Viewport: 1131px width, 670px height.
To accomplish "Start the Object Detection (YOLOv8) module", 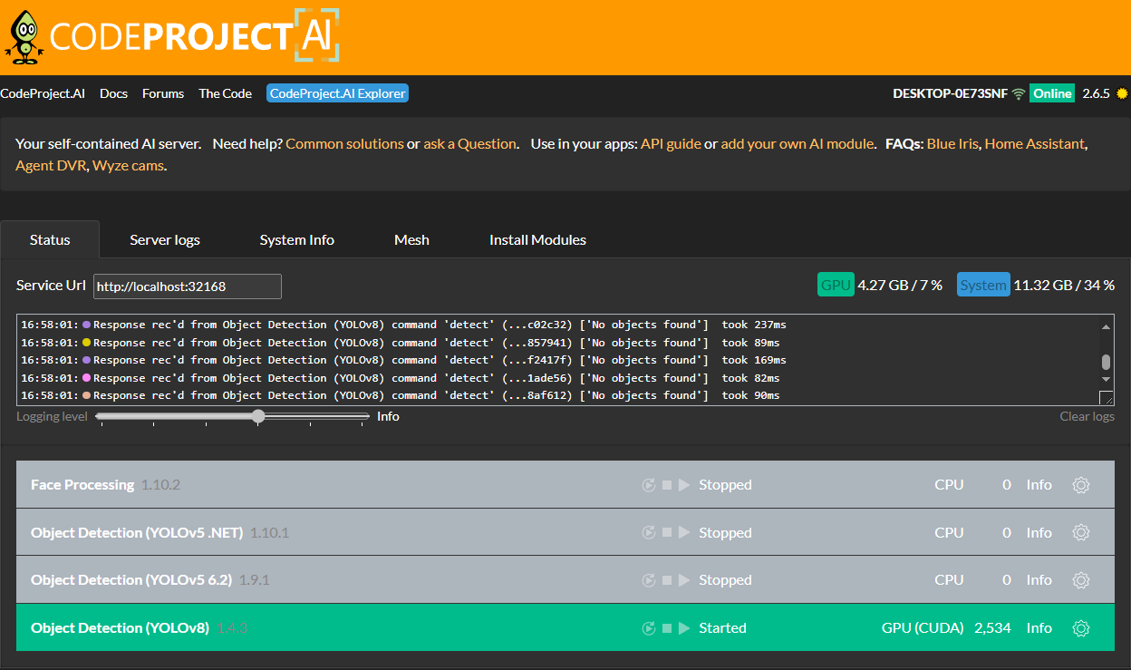I will point(684,628).
